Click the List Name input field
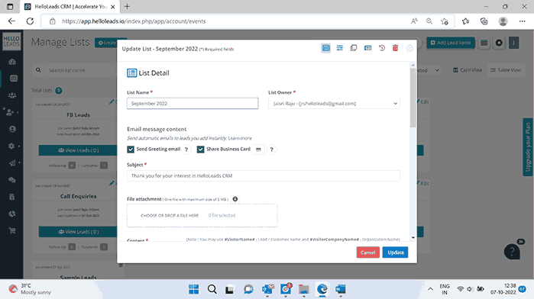The width and height of the screenshot is (534, 299). point(193,104)
